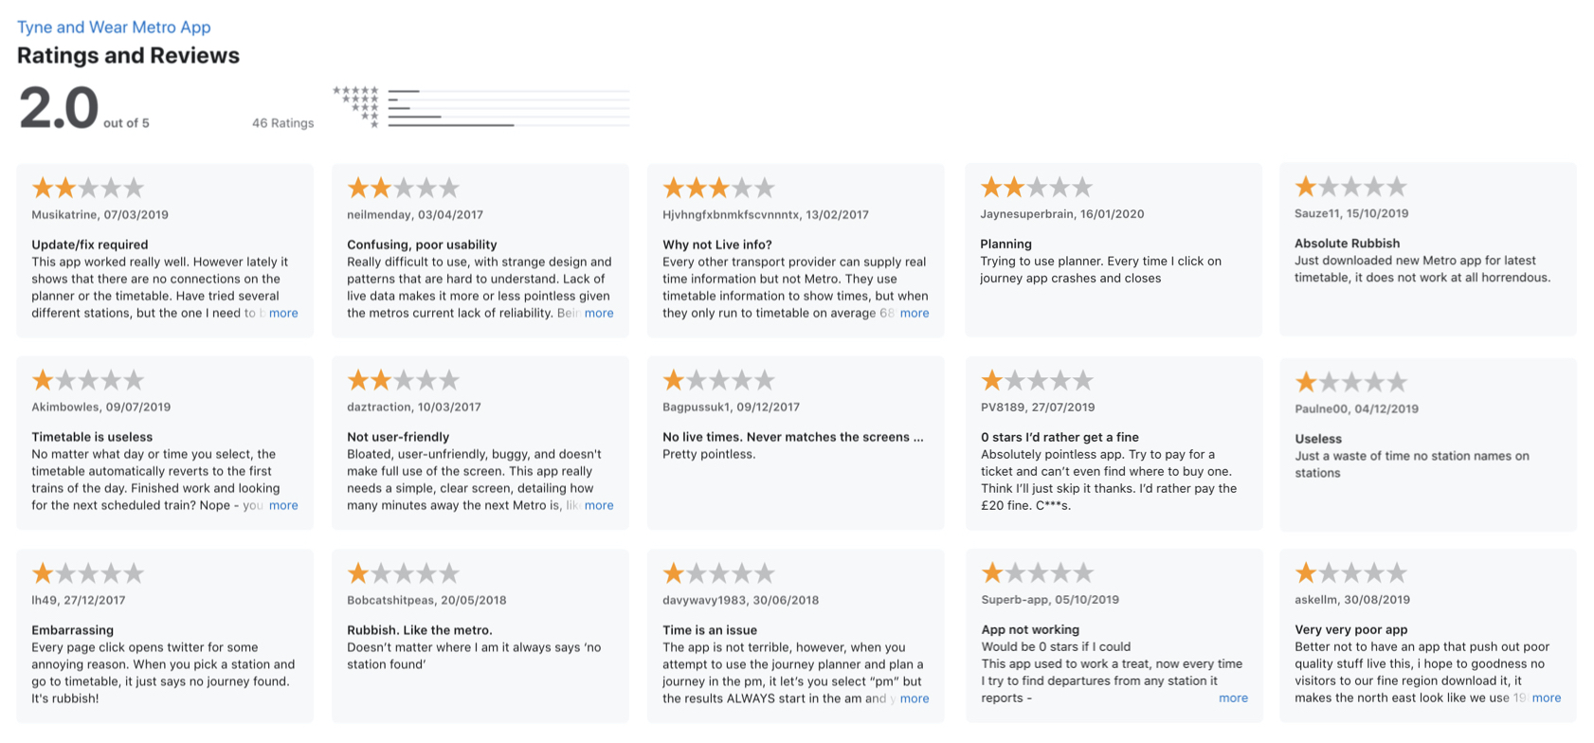
Task: Expand 'Why not Live info?' review text
Action: [x=914, y=313]
